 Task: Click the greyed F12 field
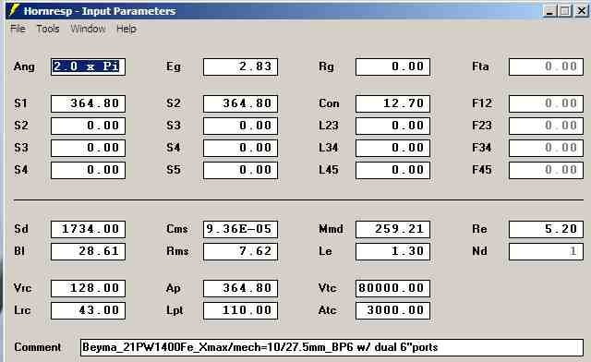(546, 103)
